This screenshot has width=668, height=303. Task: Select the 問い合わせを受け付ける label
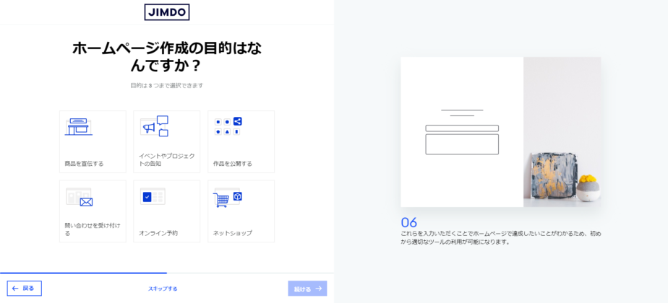tap(93, 229)
